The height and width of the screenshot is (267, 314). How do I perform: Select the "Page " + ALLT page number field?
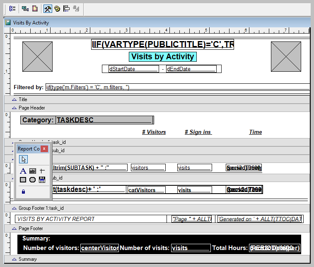(192, 219)
